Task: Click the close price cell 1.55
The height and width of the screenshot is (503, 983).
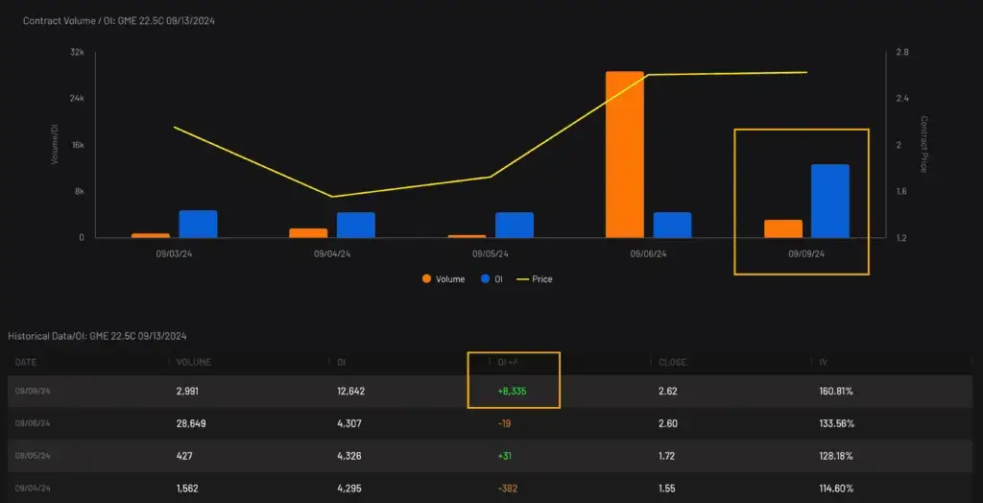Action: click(x=667, y=489)
